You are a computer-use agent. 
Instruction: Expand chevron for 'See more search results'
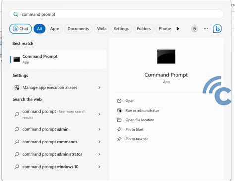point(99,114)
